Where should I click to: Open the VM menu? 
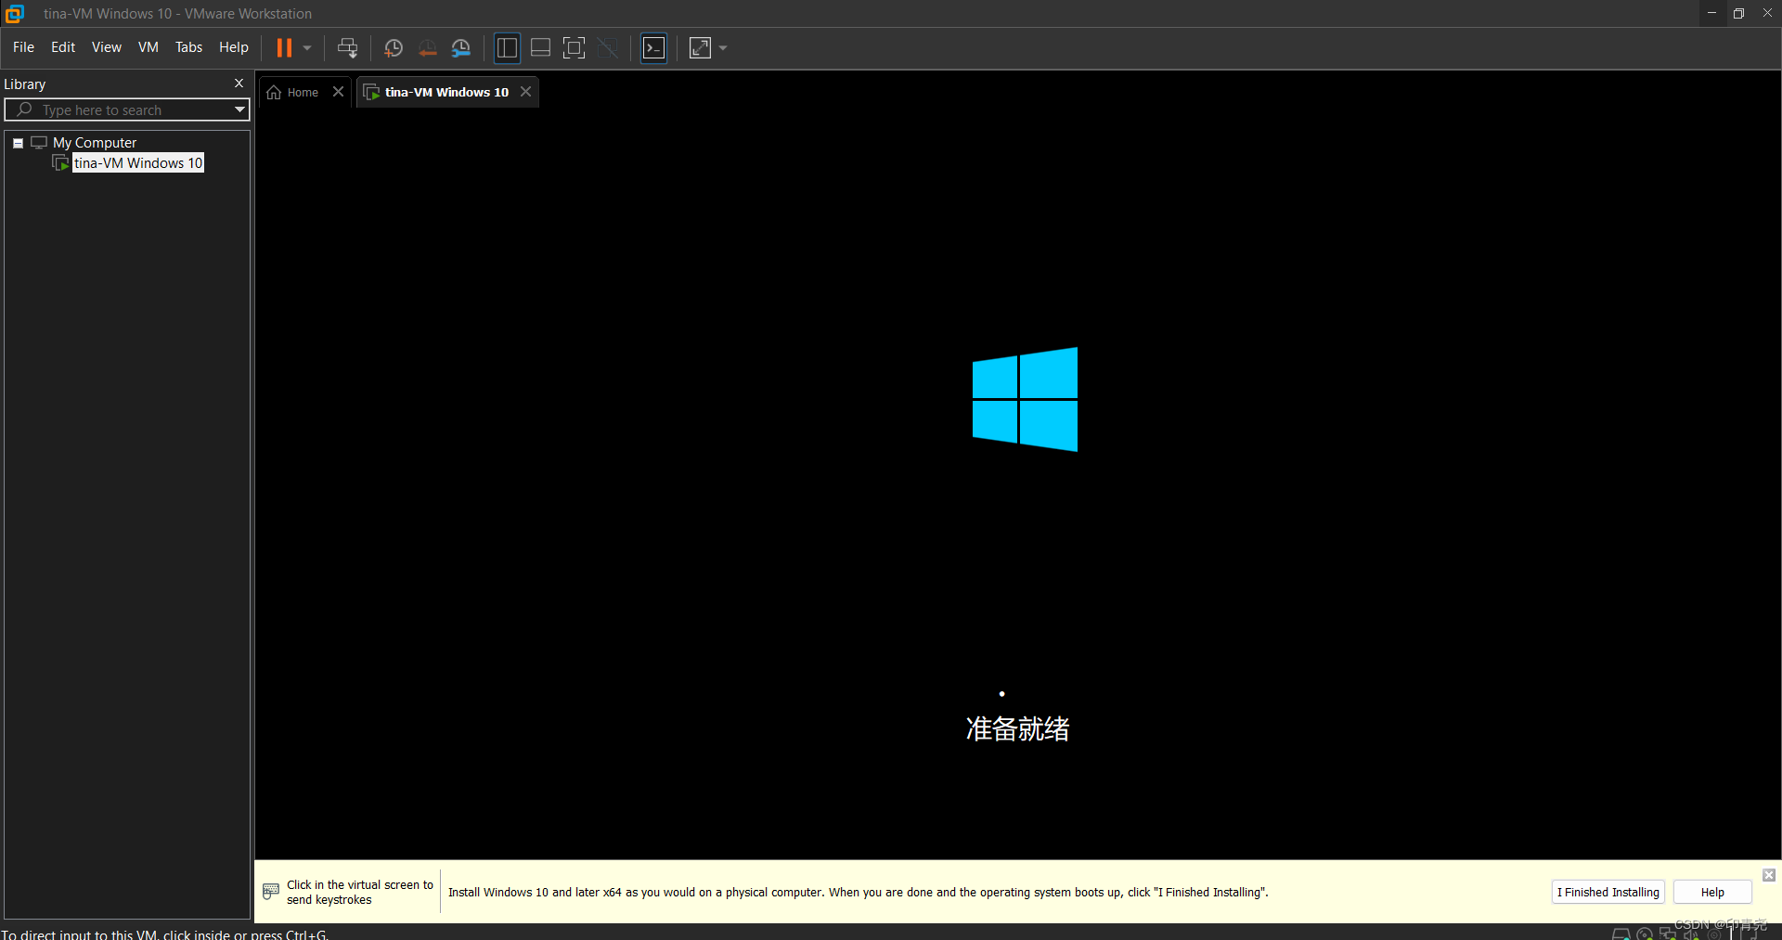click(x=148, y=47)
